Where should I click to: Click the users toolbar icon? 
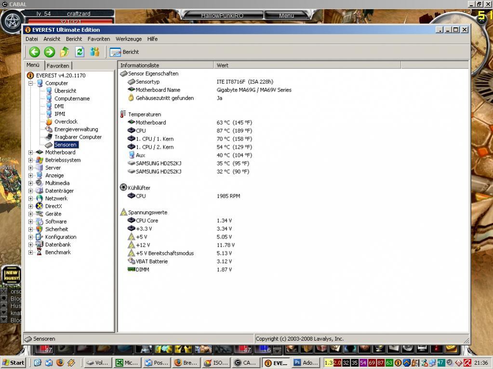tap(94, 52)
